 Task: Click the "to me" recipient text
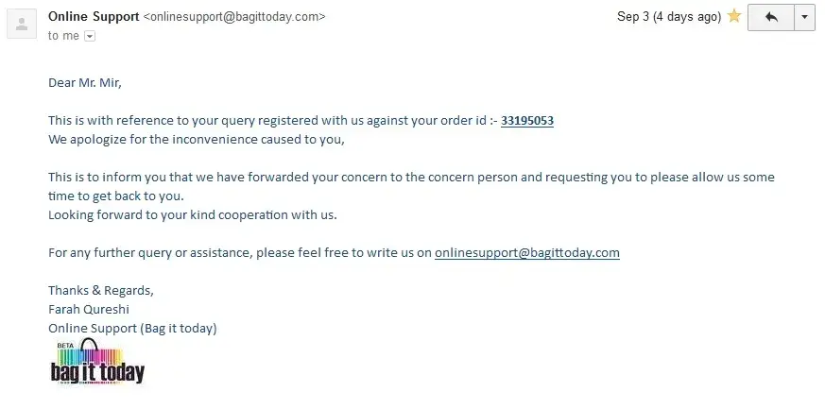(x=63, y=36)
